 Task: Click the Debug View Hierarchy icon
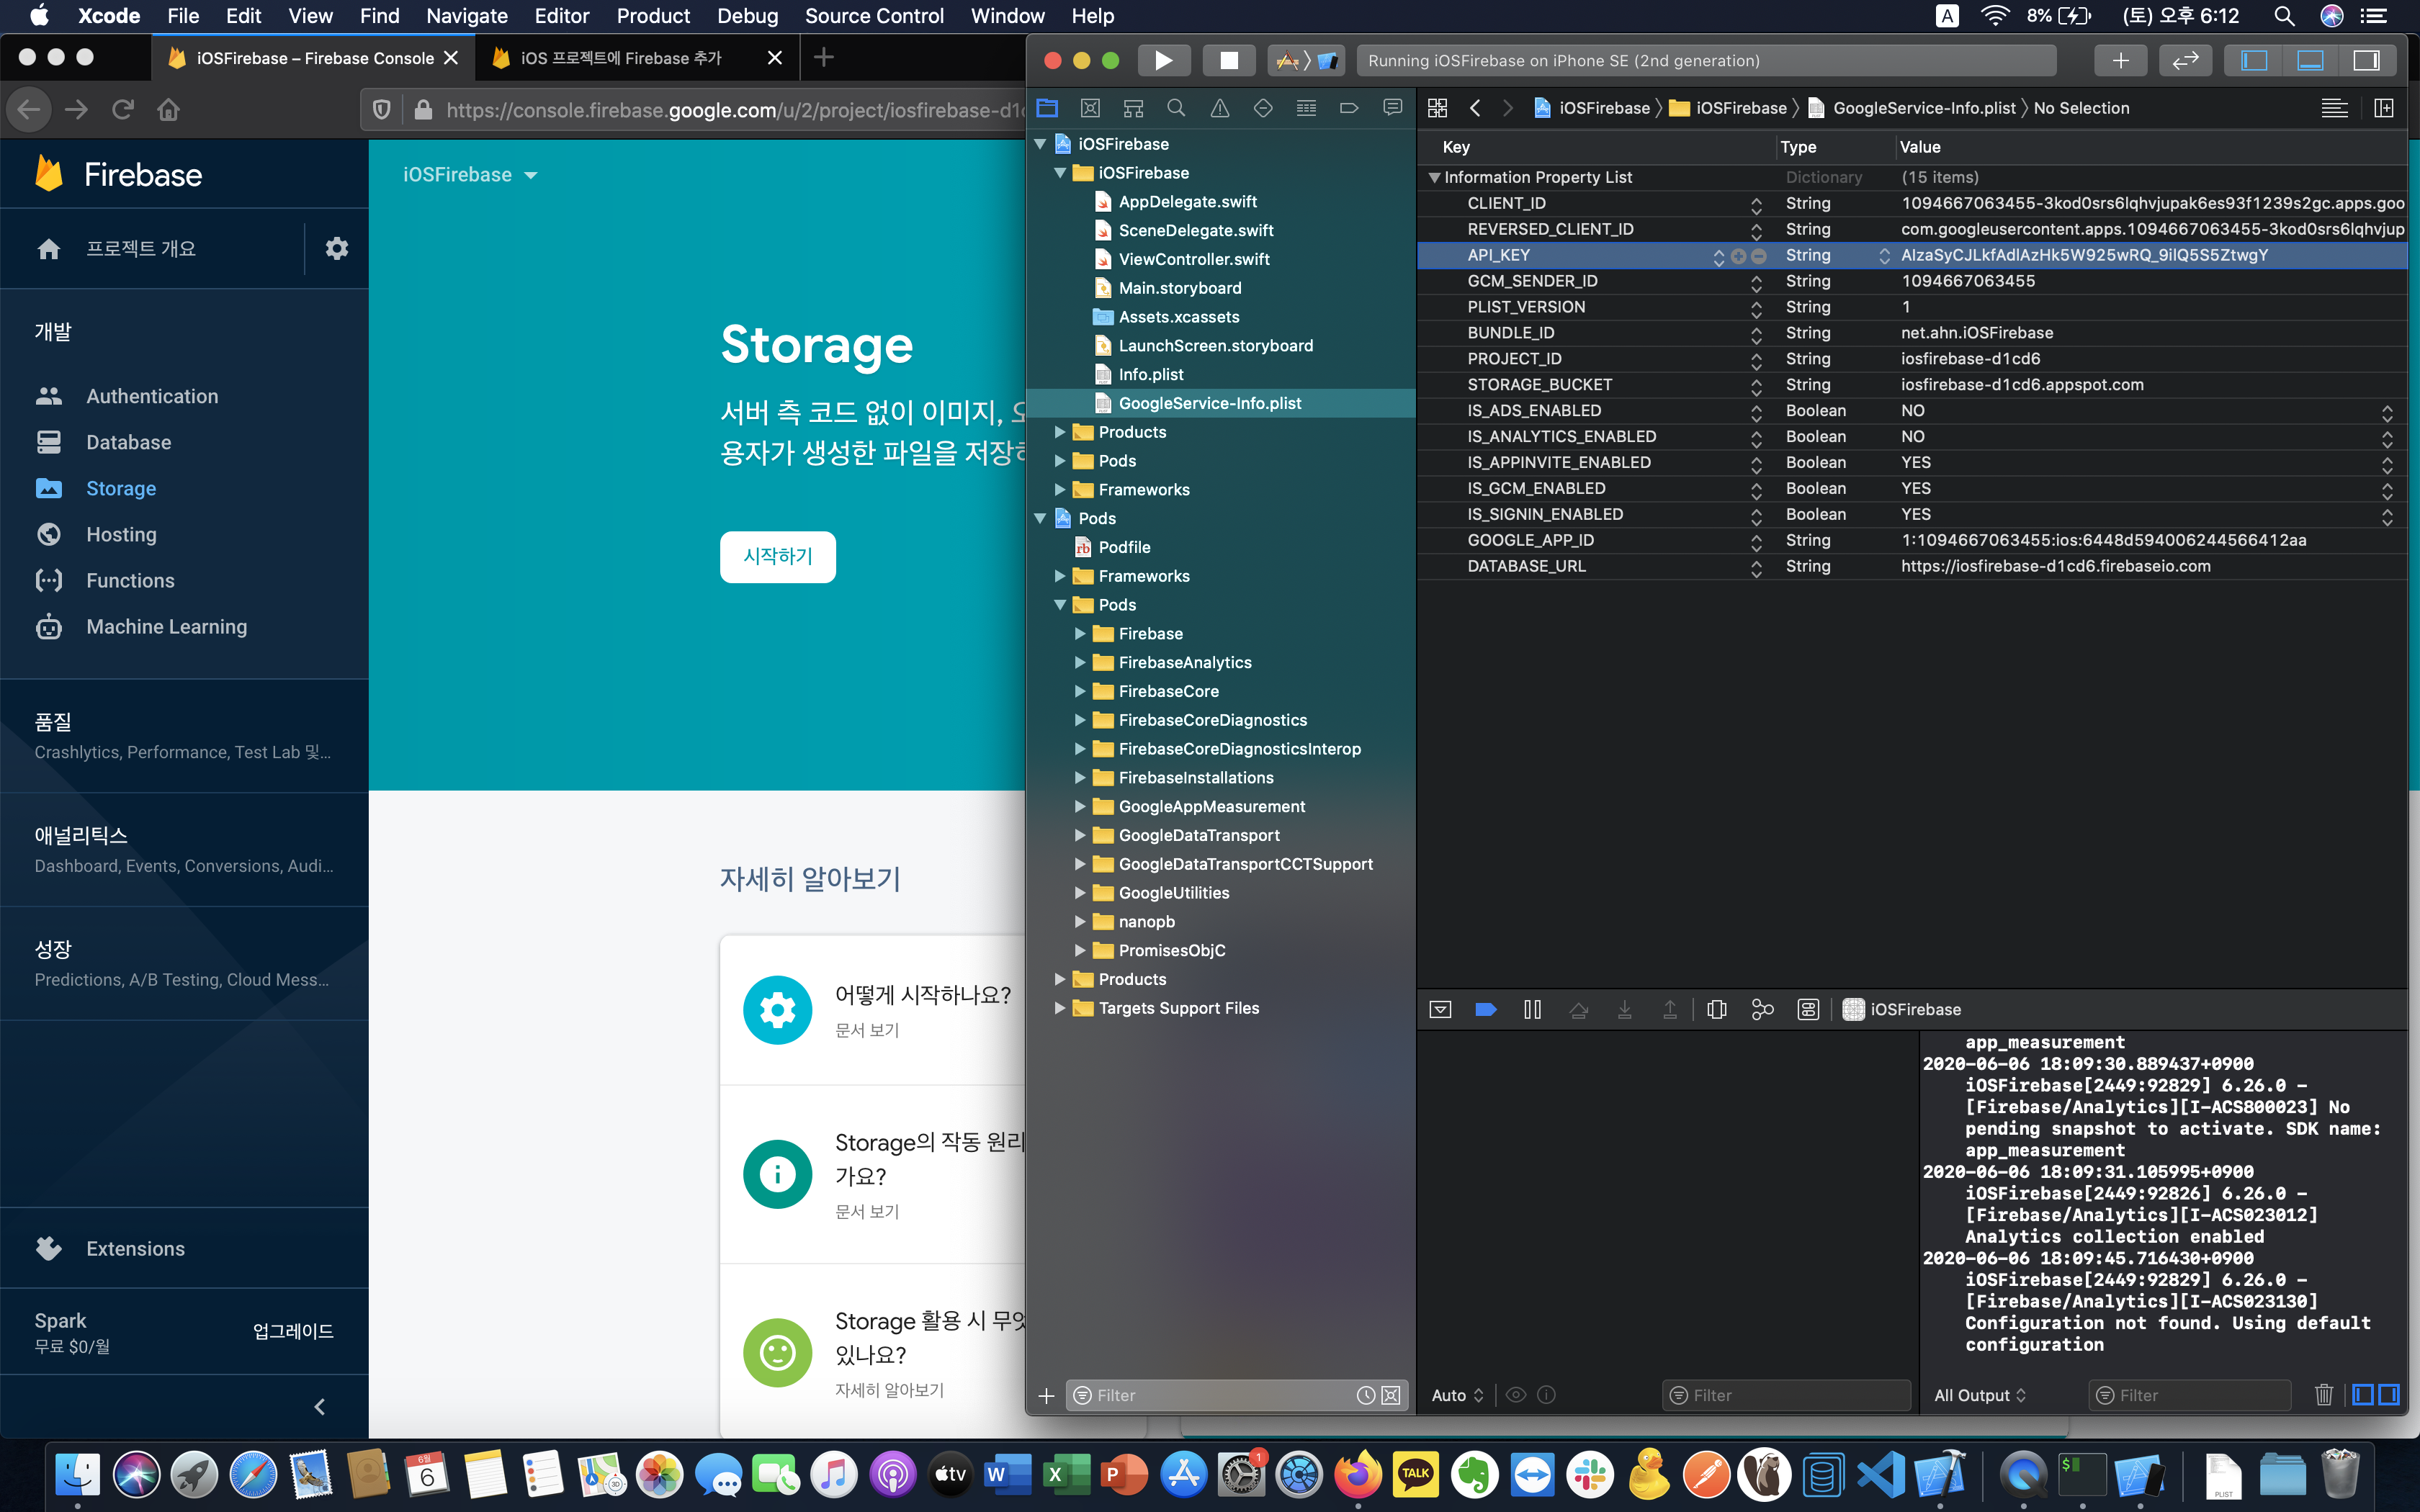(x=1716, y=1009)
